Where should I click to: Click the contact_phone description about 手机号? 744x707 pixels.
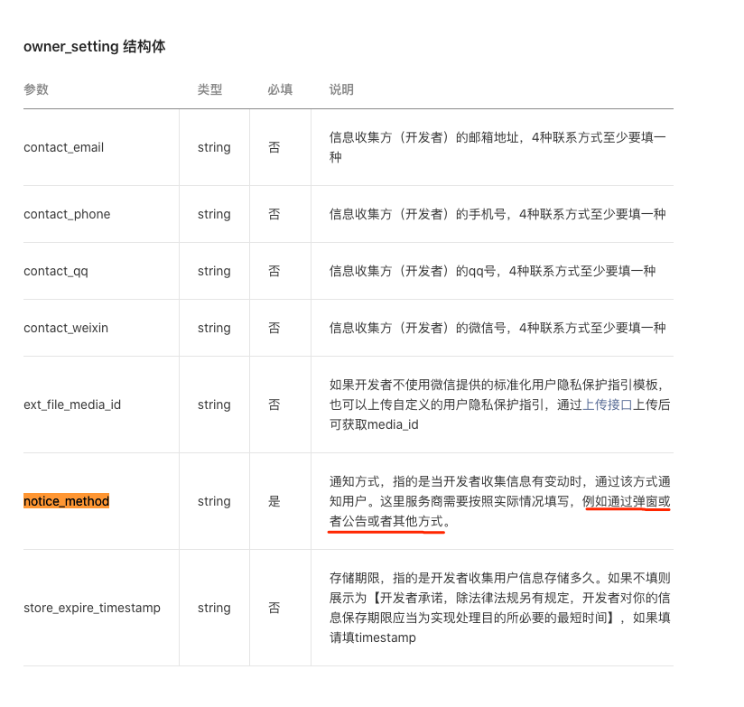(498, 215)
